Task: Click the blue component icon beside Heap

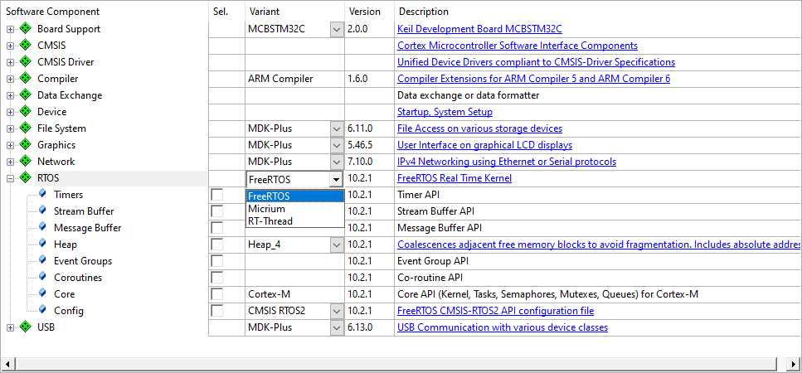Action: click(42, 244)
